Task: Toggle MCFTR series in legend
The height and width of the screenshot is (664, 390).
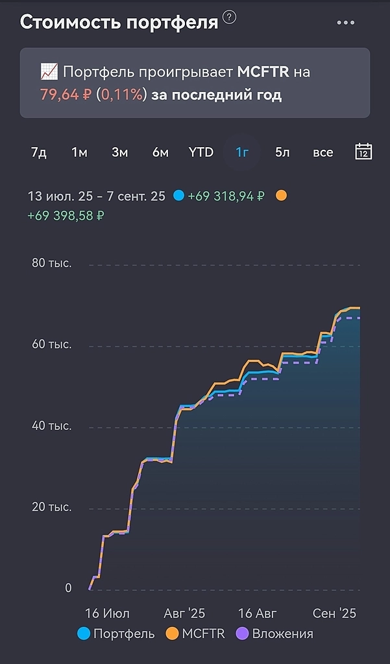Action: (196, 634)
